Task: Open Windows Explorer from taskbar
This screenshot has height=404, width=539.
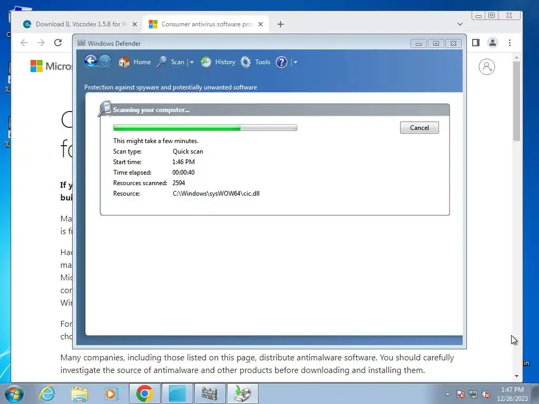Action: coord(79,393)
